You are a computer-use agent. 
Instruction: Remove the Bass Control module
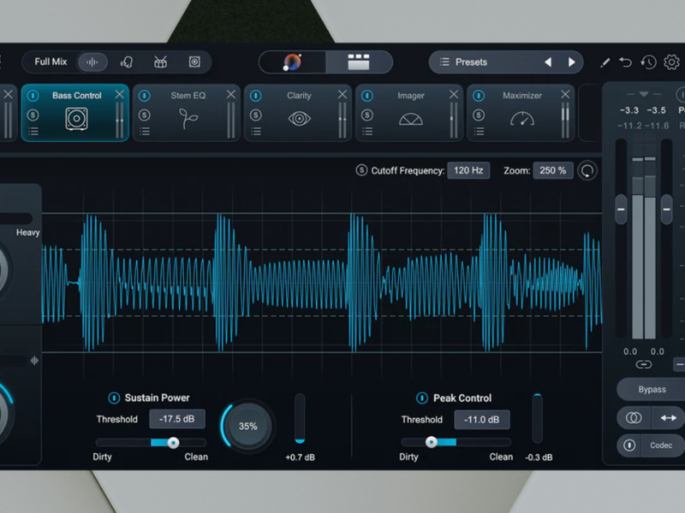coord(120,94)
